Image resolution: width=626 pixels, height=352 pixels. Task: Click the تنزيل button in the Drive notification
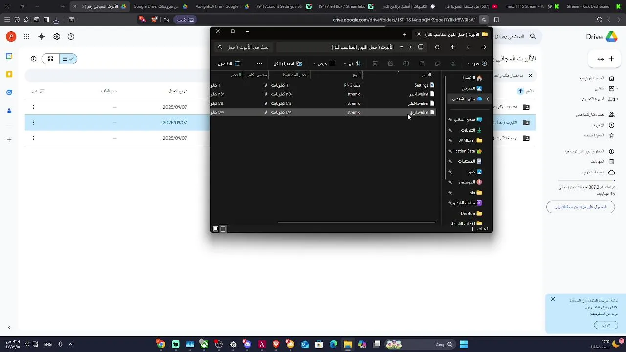pyautogui.click(x=605, y=325)
